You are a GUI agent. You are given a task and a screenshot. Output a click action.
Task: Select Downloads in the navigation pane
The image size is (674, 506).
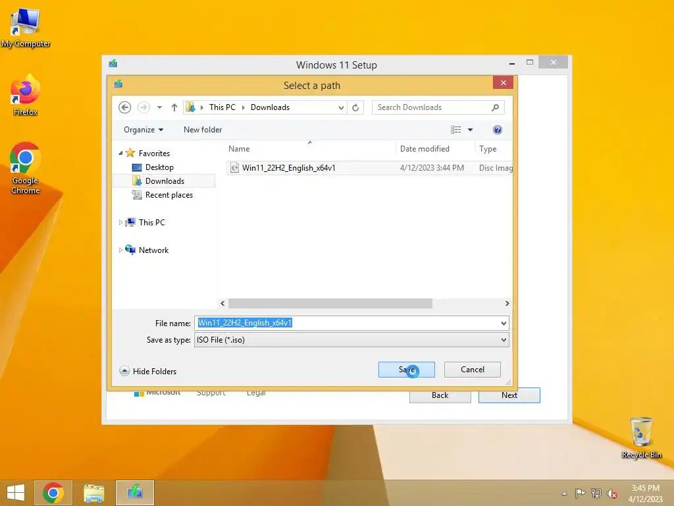click(165, 181)
